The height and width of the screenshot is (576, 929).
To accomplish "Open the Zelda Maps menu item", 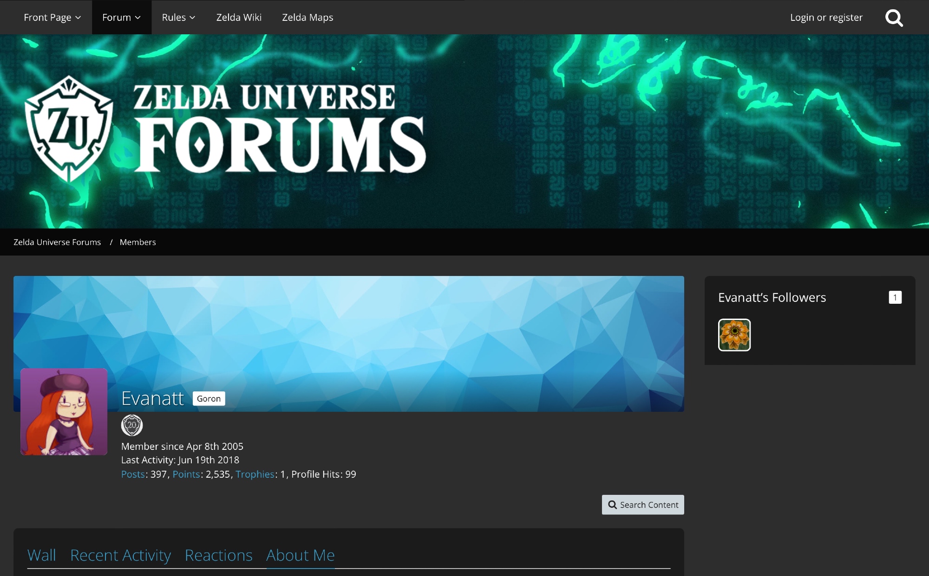I will 307,18.
